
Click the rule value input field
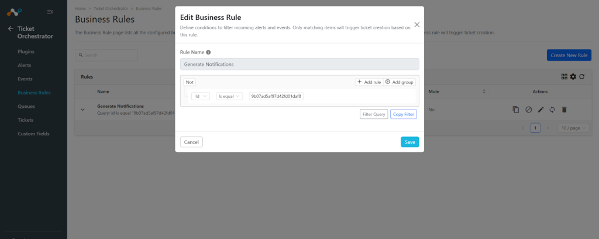(x=276, y=96)
